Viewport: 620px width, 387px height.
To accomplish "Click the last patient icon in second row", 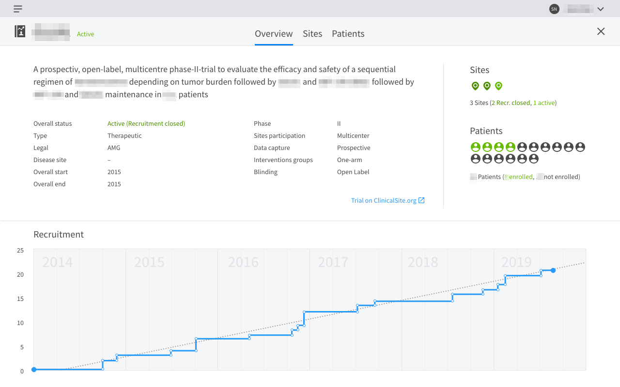I will (x=534, y=159).
